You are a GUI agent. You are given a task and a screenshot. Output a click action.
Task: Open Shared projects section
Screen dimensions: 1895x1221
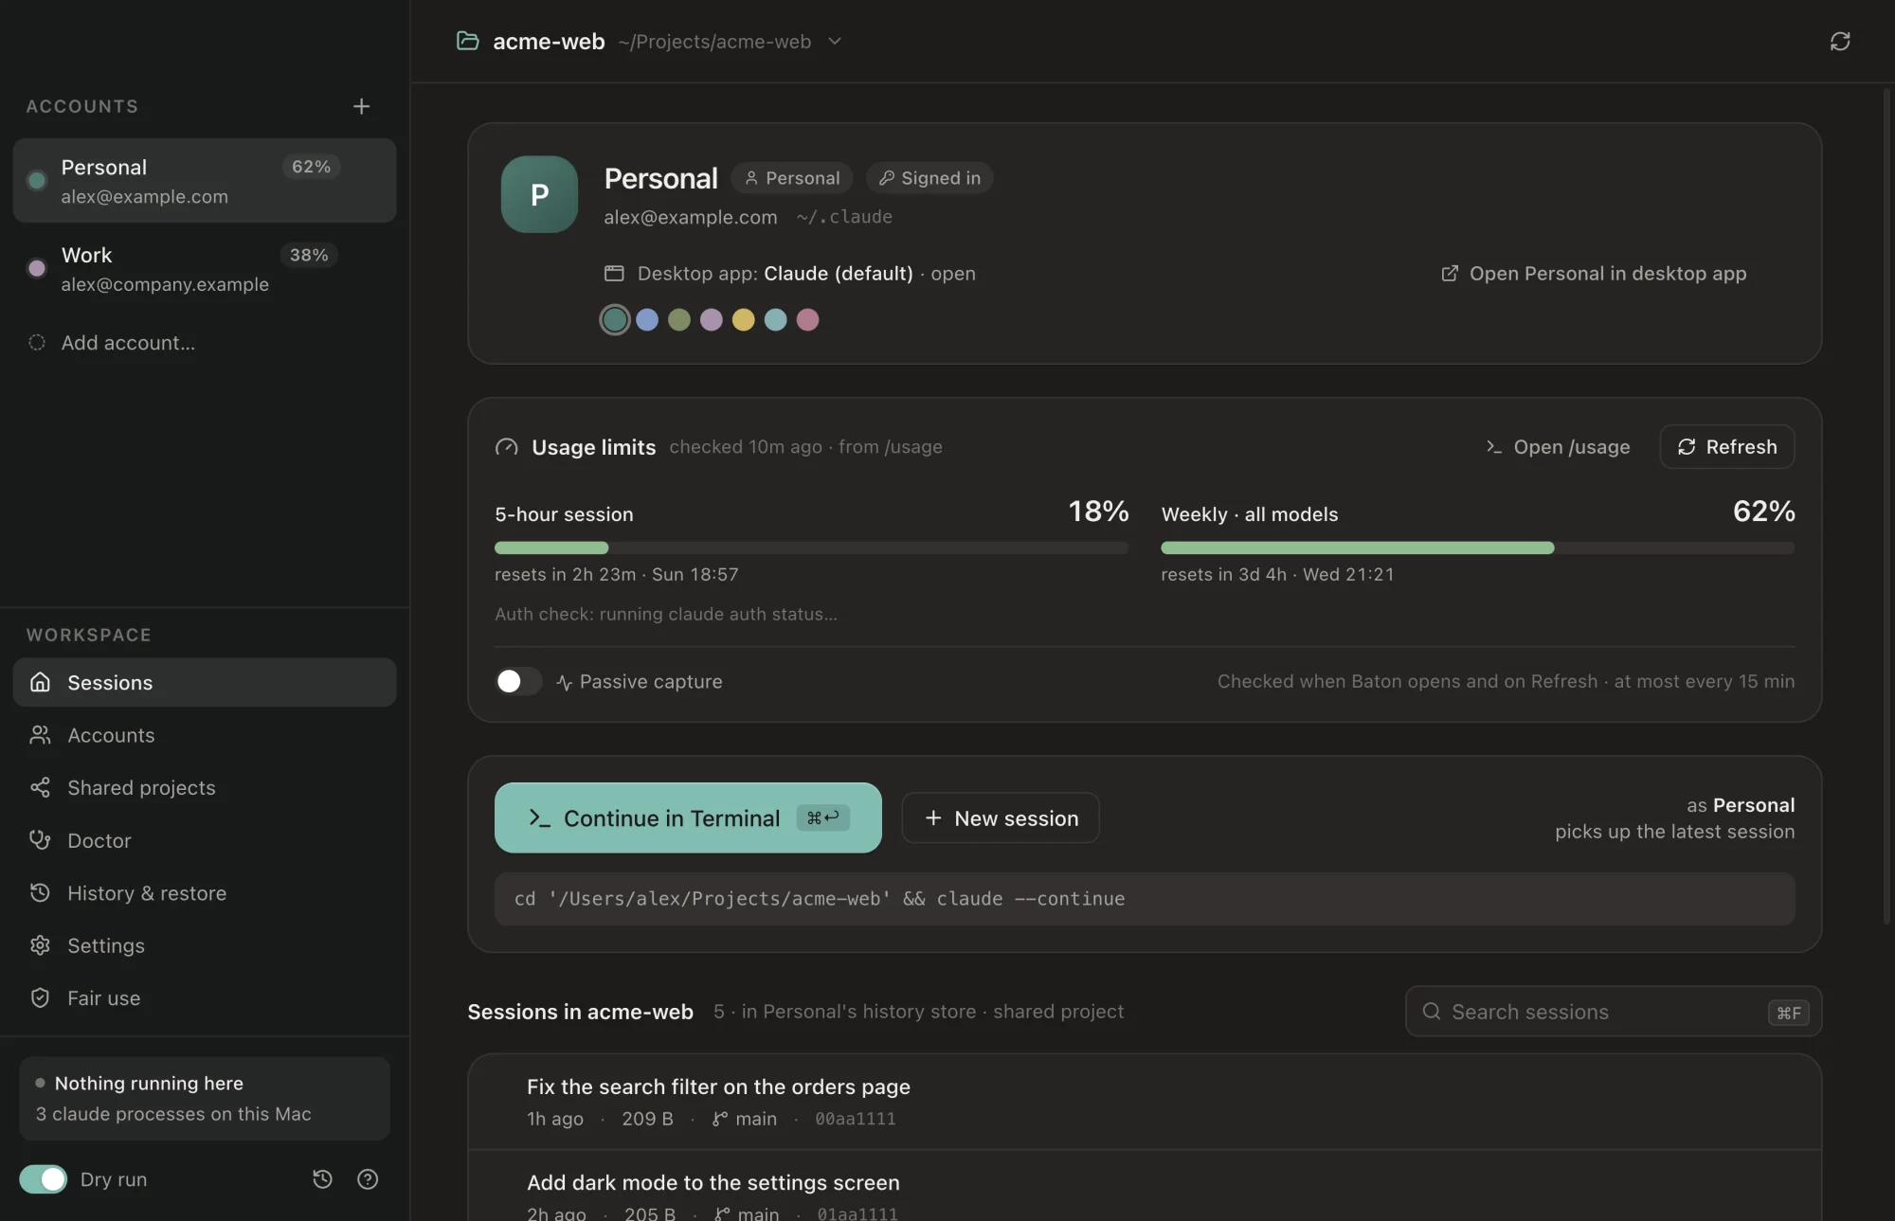point(205,788)
